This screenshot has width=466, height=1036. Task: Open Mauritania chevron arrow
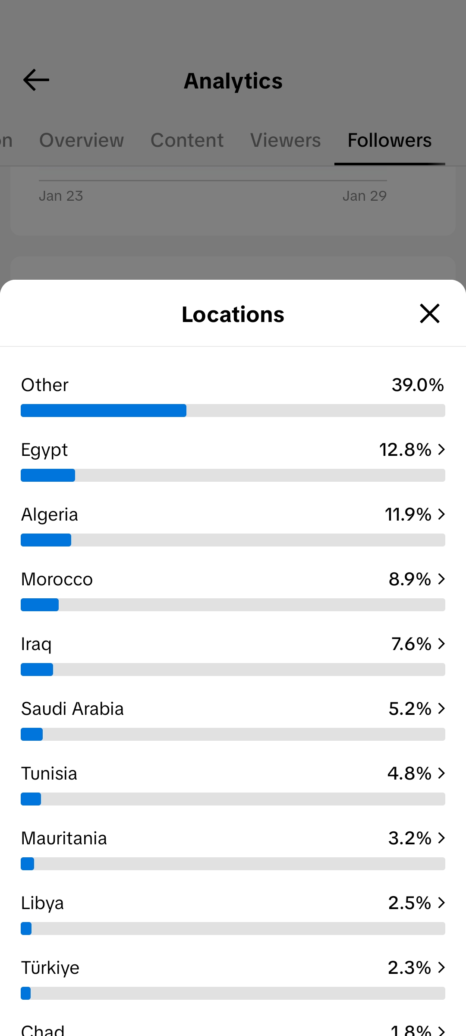441,838
